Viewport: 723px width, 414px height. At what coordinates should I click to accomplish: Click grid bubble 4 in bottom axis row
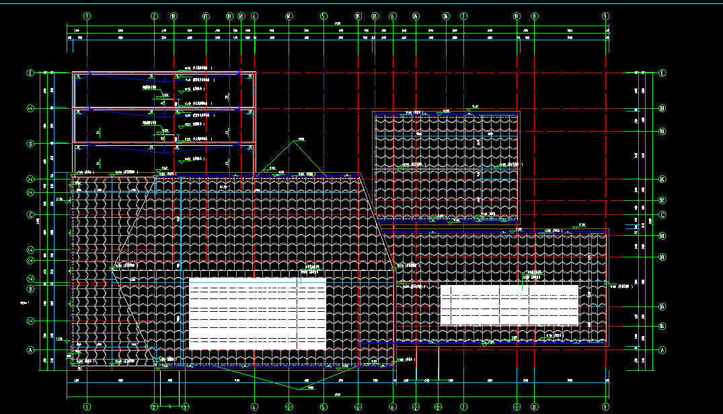(254, 407)
